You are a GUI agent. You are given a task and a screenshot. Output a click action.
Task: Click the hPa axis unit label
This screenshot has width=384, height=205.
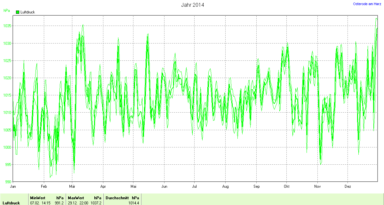6,11
